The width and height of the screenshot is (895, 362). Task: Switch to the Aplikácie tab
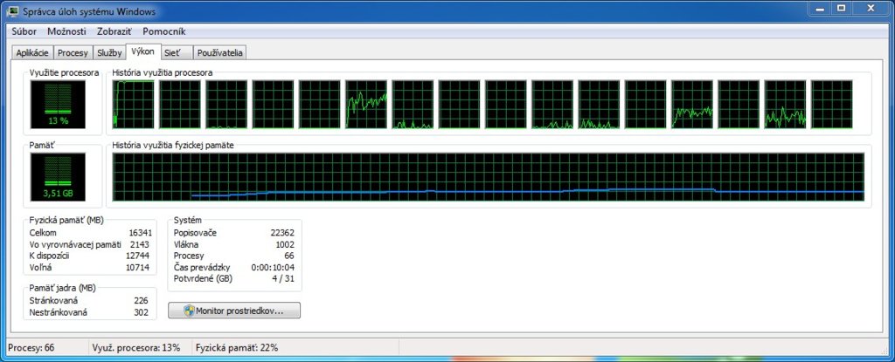[x=32, y=53]
